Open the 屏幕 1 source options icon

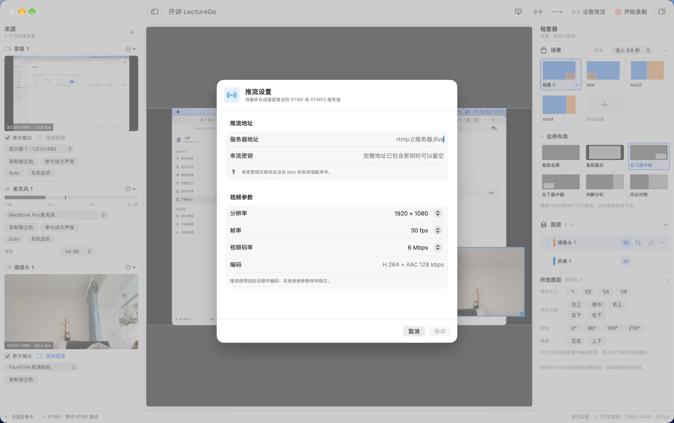click(130, 49)
